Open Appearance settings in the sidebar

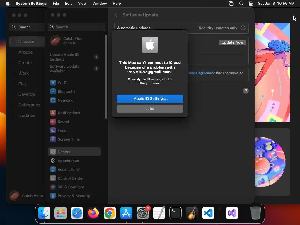[x=74, y=161]
